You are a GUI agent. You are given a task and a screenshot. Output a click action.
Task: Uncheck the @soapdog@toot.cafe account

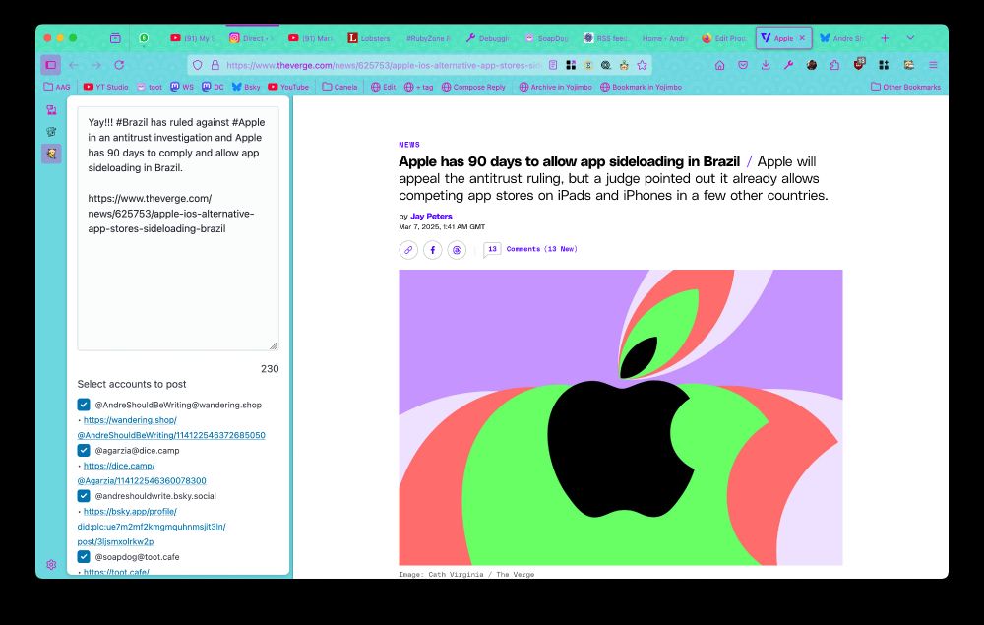(x=84, y=556)
